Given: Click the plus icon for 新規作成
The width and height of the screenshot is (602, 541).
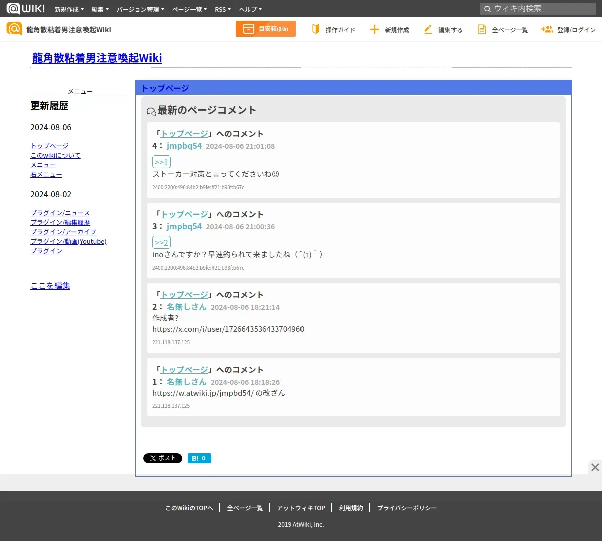Looking at the screenshot, I should (x=374, y=29).
